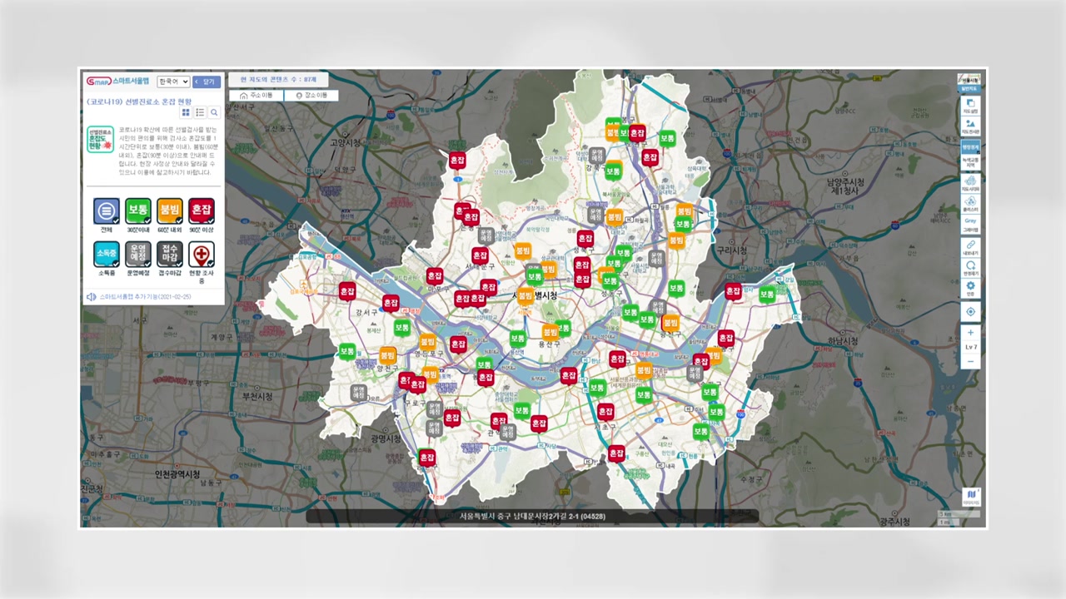This screenshot has height=599, width=1066.
Task: Click the 내보내기 export link icon
Action: coord(970,247)
